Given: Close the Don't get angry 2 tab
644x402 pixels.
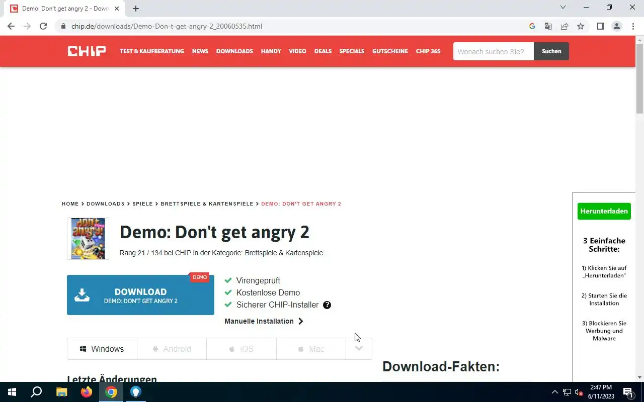Looking at the screenshot, I should coord(117,9).
